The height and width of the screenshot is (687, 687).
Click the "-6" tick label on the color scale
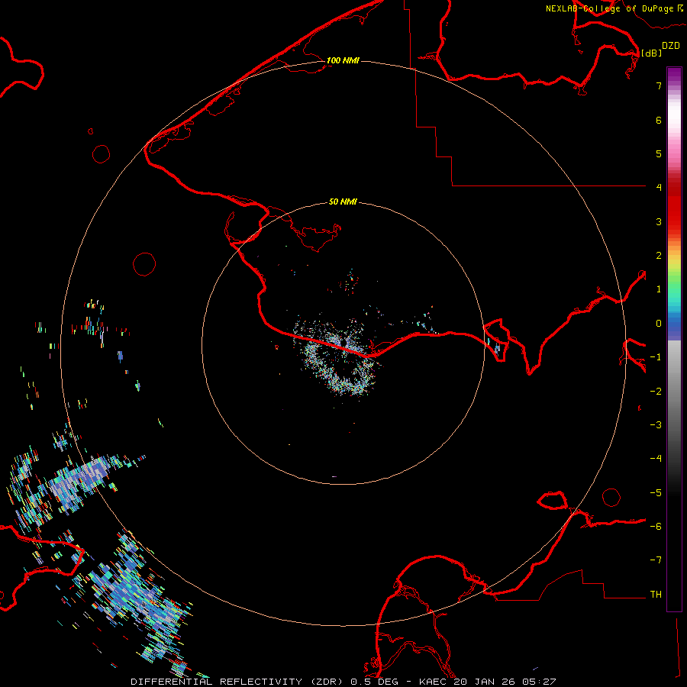(656, 527)
